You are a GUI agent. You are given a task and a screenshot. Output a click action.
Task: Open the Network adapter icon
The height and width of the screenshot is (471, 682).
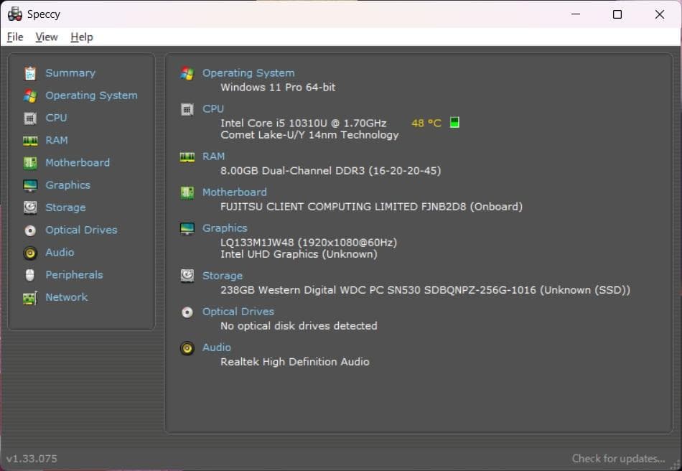29,297
